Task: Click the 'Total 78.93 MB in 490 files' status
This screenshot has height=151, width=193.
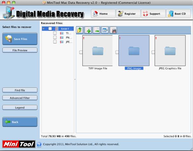Action: pos(58,136)
